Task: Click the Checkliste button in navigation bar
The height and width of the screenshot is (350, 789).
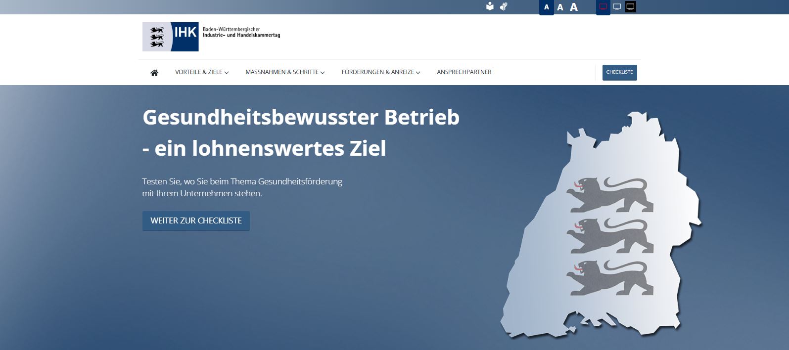Action: (x=619, y=72)
